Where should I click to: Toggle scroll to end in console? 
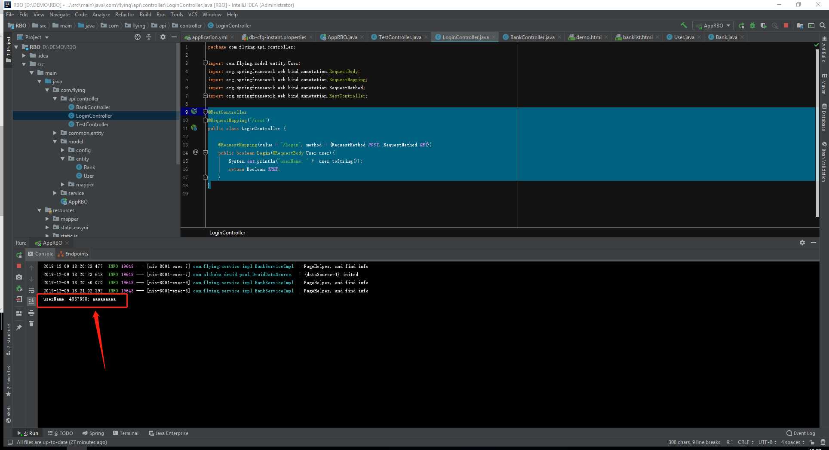31,301
